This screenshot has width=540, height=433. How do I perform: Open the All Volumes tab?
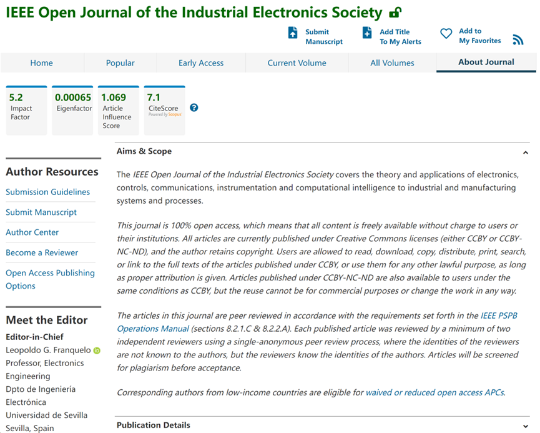point(392,62)
